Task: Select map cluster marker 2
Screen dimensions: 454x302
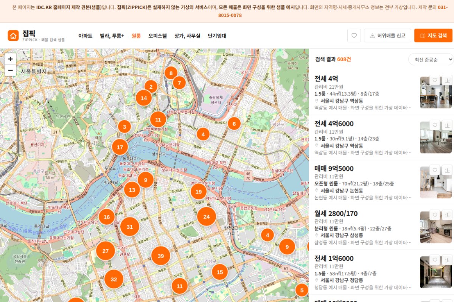Action: point(151,87)
